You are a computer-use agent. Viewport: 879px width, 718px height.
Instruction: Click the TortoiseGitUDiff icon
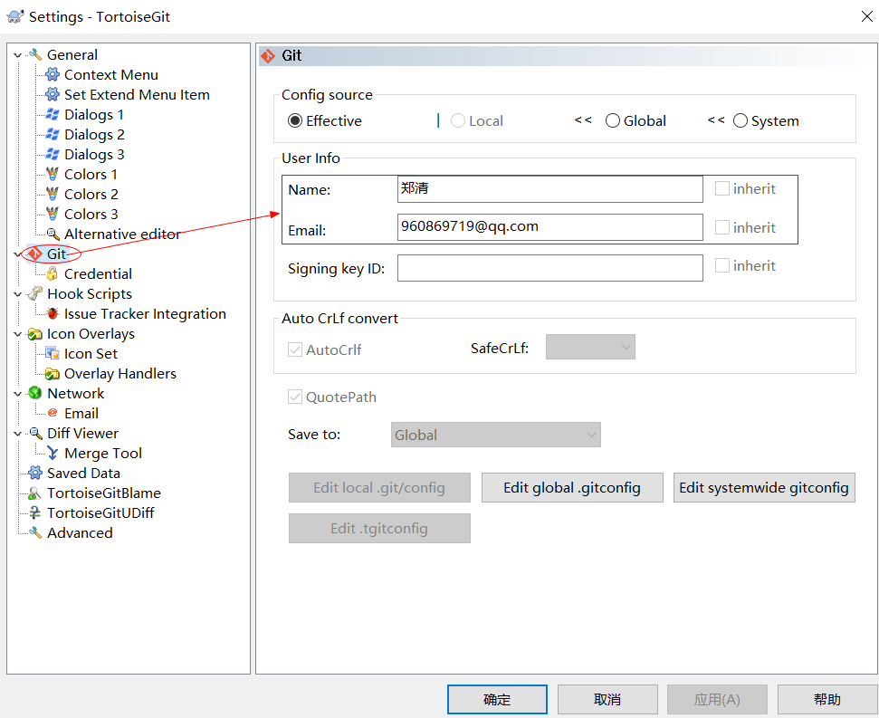(35, 512)
